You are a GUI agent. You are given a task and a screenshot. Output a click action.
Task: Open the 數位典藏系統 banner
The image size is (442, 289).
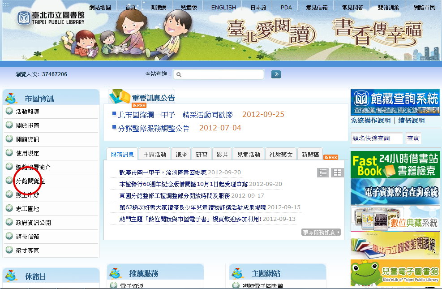(x=395, y=219)
